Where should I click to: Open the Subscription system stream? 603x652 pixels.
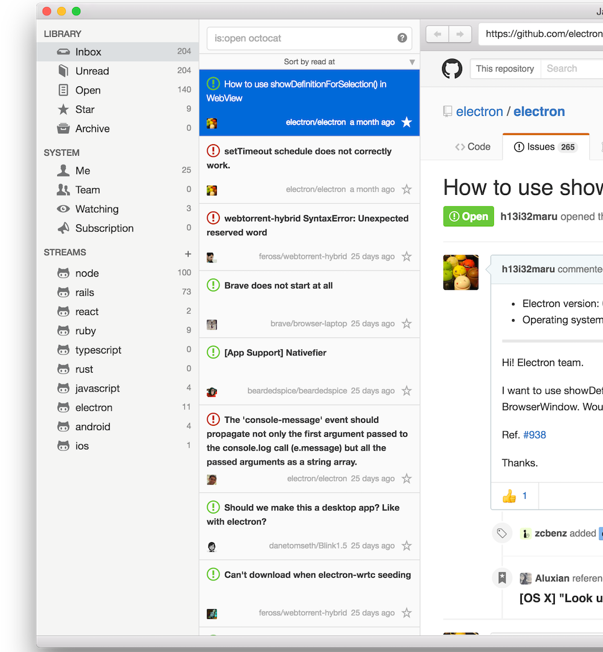pyautogui.click(x=117, y=228)
